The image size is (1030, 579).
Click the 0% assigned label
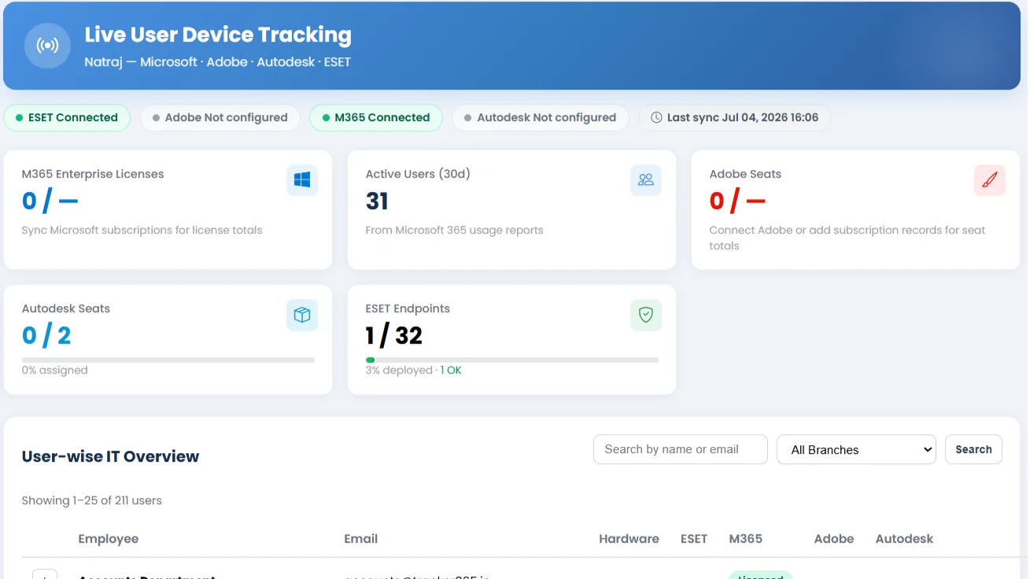pyautogui.click(x=55, y=371)
